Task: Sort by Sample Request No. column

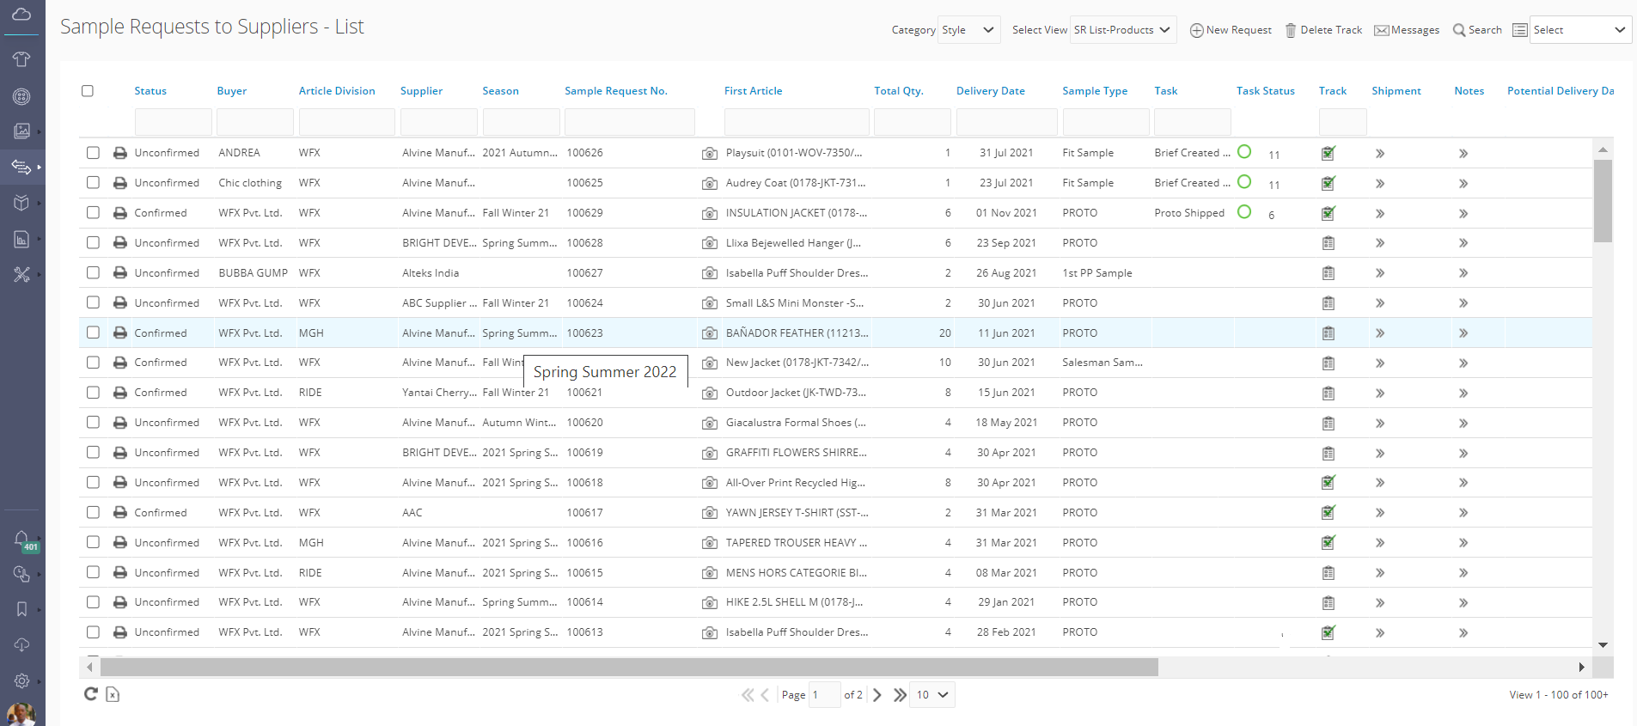Action: [615, 91]
